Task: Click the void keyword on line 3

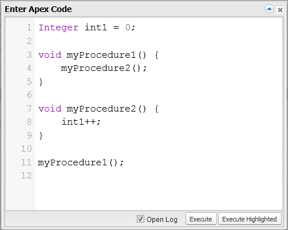Action: coord(50,55)
